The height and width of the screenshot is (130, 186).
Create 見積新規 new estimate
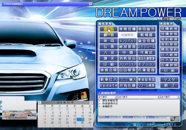click(169, 29)
